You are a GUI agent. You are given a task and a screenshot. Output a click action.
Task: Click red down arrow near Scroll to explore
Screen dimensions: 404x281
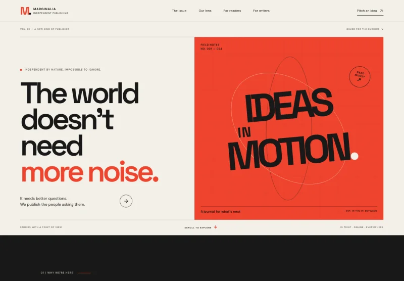tap(216, 227)
